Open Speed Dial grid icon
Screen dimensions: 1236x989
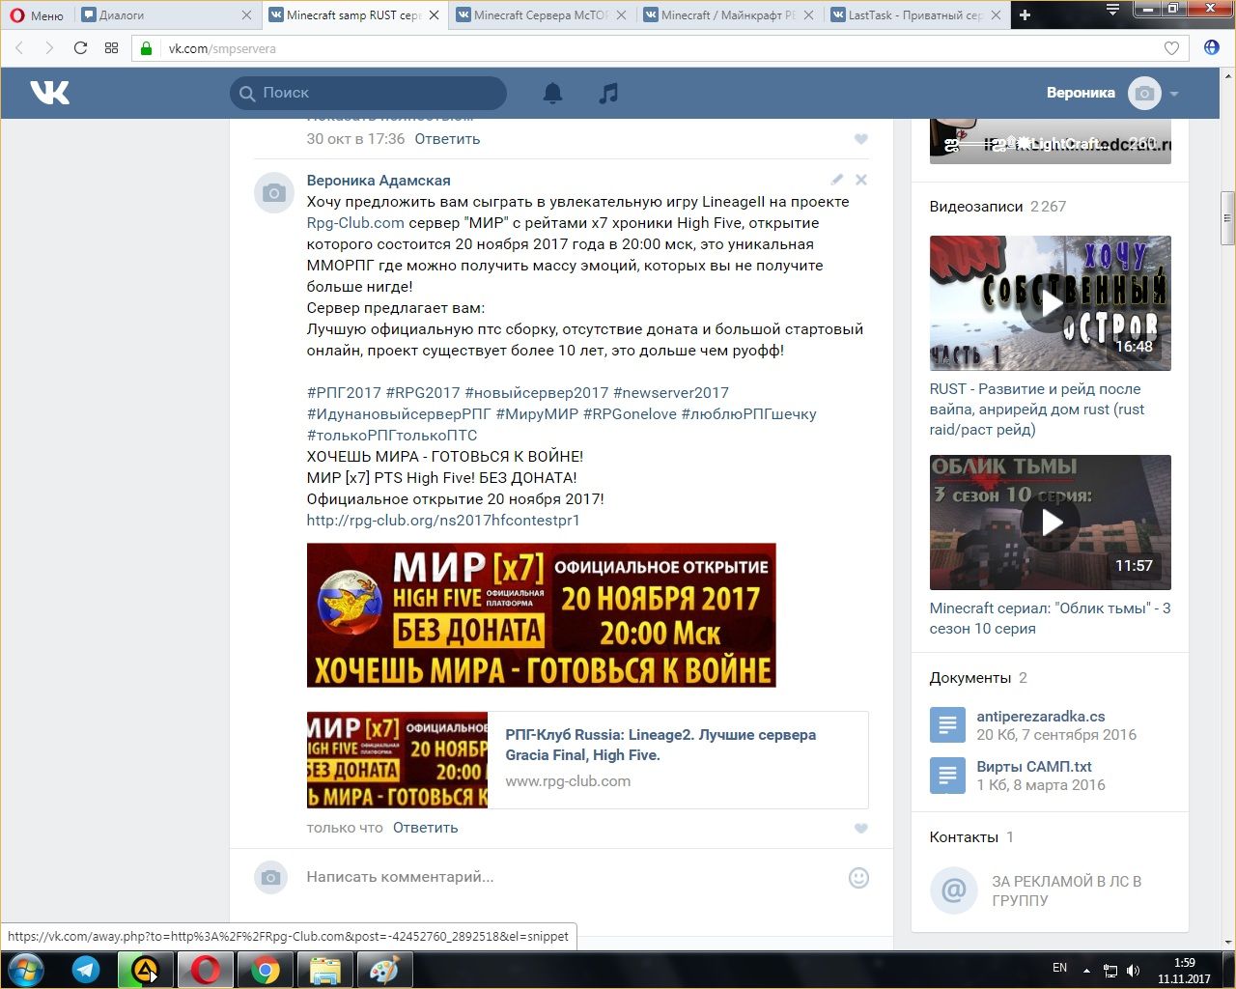pyautogui.click(x=111, y=48)
